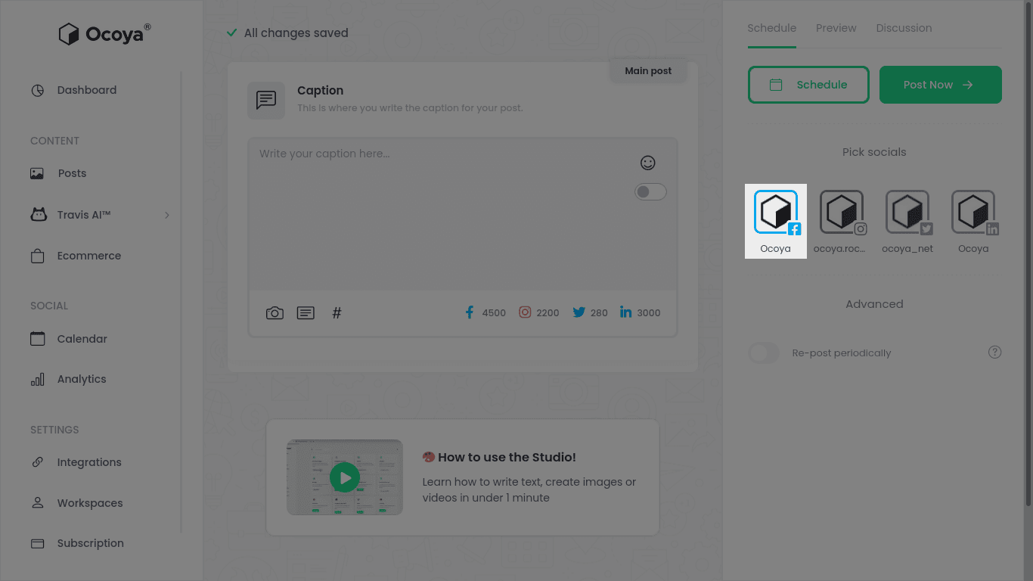Viewport: 1033px width, 581px height.
Task: Click the Twitter character count icon
Action: (x=579, y=312)
